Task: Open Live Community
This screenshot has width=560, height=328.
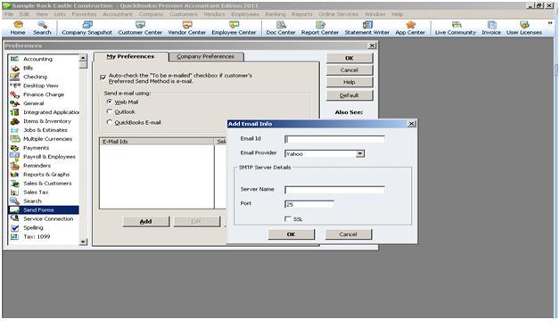Action: 456,28
